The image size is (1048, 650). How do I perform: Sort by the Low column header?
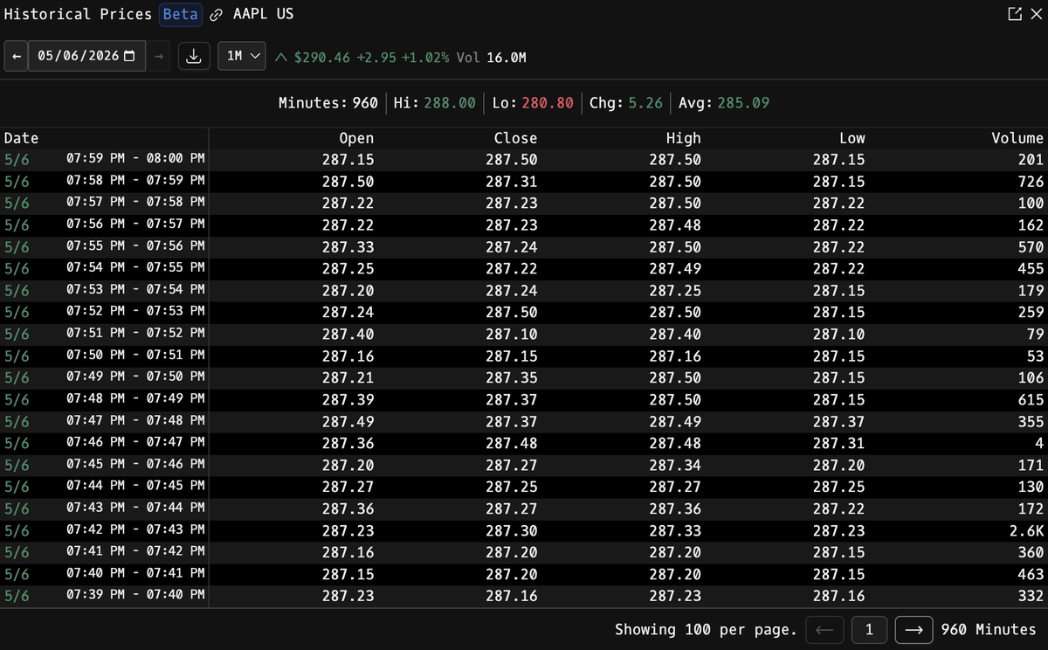point(852,138)
